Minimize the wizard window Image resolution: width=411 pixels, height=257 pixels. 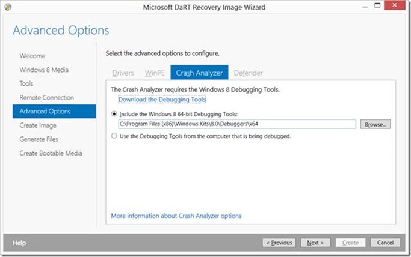(x=365, y=6)
